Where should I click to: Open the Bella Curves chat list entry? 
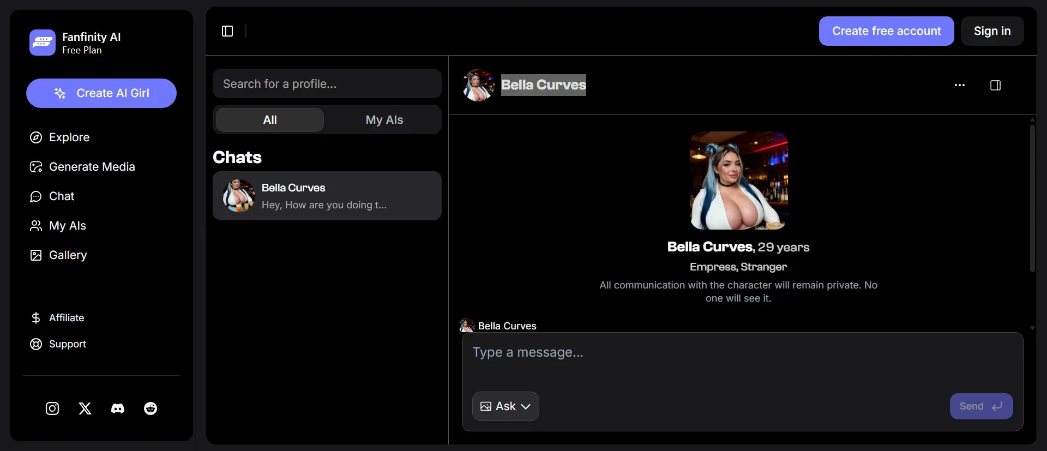pyautogui.click(x=327, y=196)
